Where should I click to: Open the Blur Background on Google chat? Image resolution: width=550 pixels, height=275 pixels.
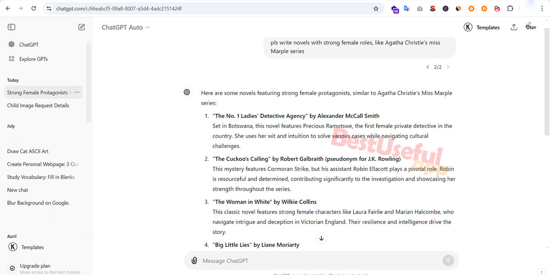tap(38, 203)
